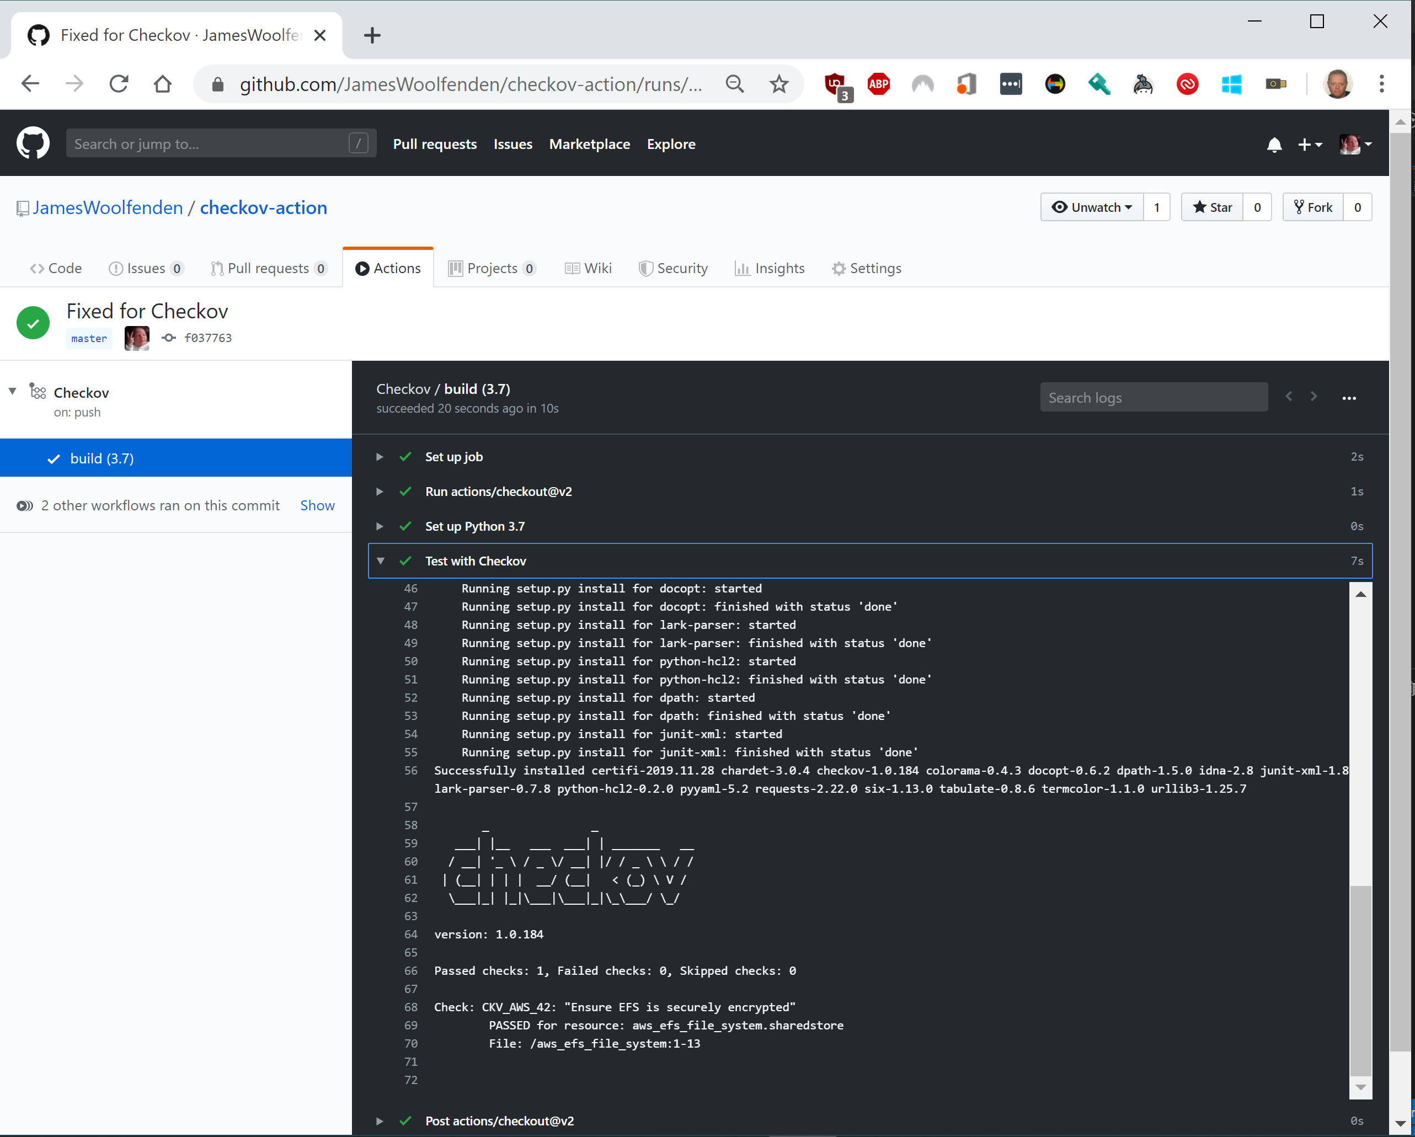Expand the Post actions/checkout@v2 step
Image resolution: width=1415 pixels, height=1137 pixels.
pyautogui.click(x=380, y=1121)
